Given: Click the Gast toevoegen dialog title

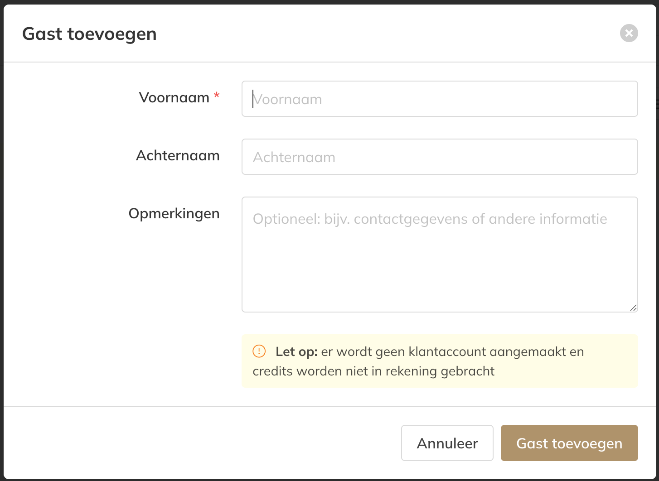Looking at the screenshot, I should pyautogui.click(x=89, y=34).
